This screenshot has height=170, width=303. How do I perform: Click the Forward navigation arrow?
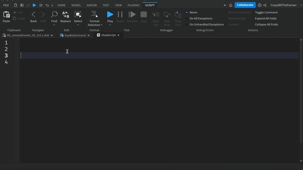(43, 15)
